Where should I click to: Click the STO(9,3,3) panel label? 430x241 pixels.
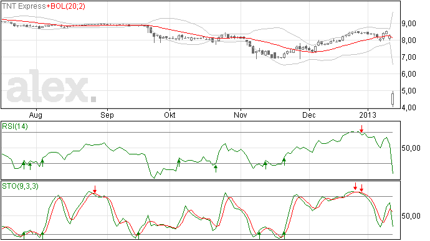20,186
